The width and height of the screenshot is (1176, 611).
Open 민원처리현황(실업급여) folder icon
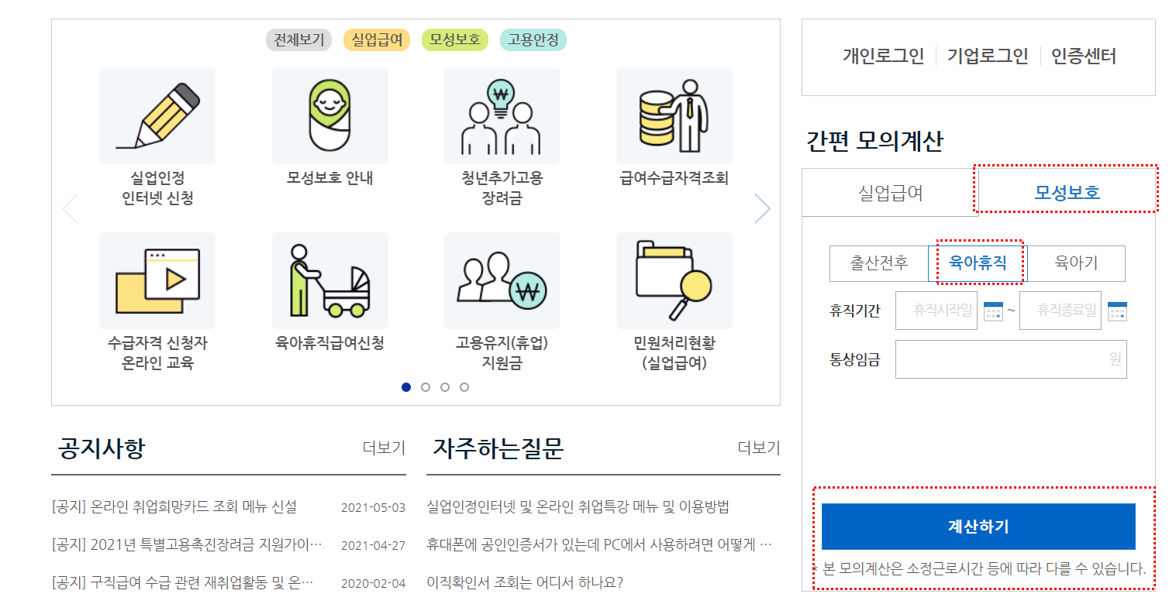click(674, 280)
